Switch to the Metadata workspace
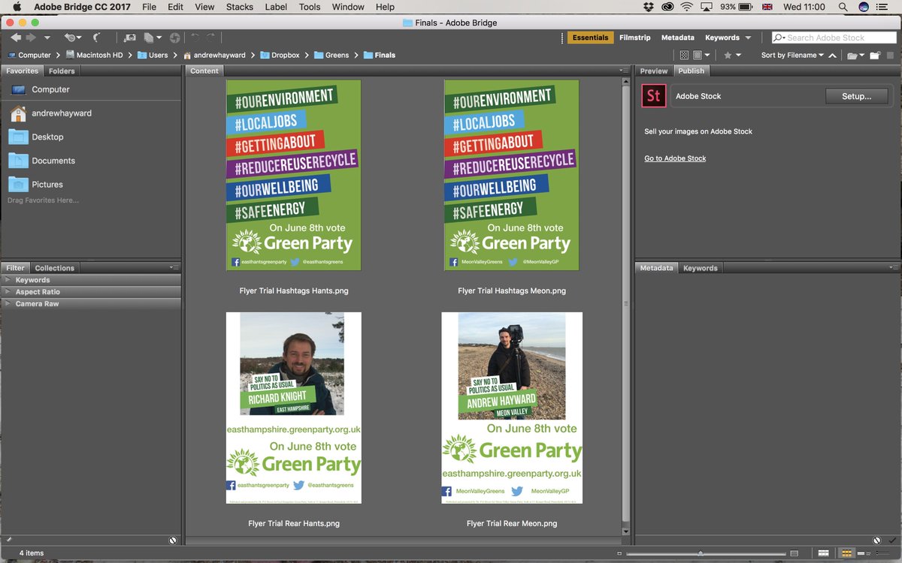This screenshot has width=902, height=563. 677,38
